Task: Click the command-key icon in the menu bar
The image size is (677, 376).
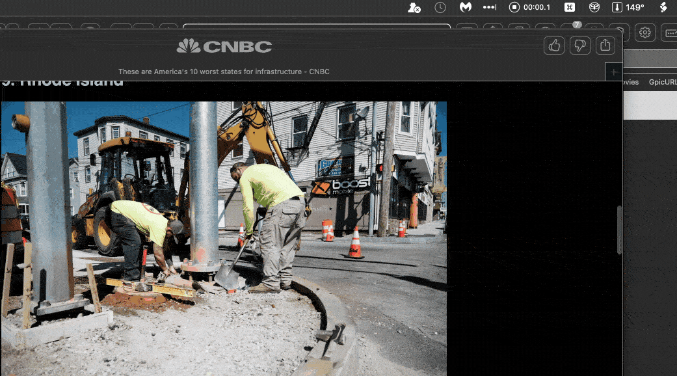Action: coord(570,7)
